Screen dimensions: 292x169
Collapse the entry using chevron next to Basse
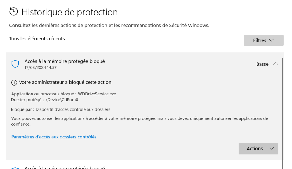275,64
